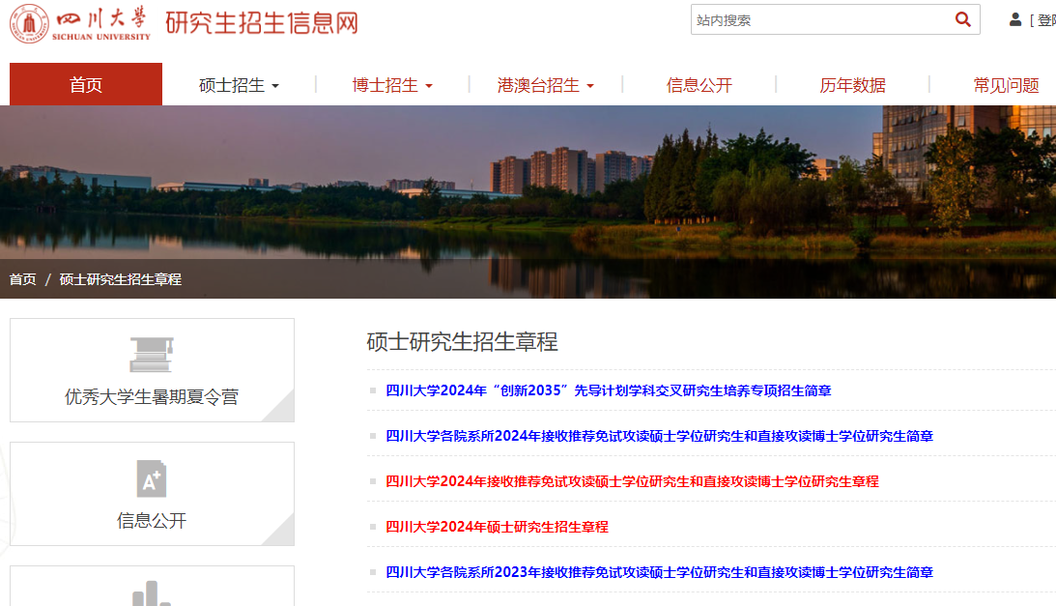Click the user profile icon near 登陆

[x=1013, y=18]
